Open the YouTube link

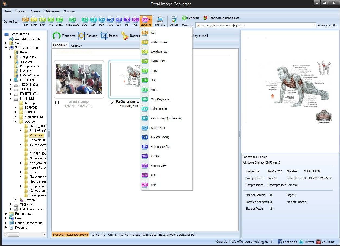[325, 242]
